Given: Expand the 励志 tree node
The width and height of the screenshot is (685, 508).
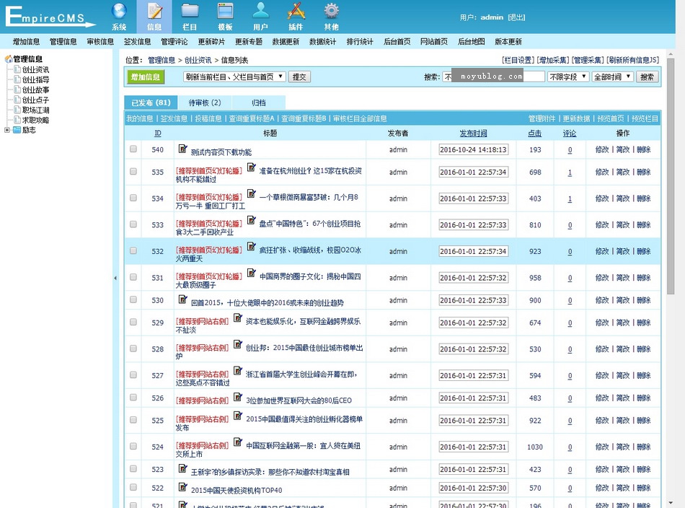Looking at the screenshot, I should click(x=7, y=130).
